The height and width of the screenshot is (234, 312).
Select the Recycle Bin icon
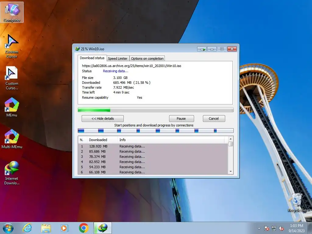(297, 202)
